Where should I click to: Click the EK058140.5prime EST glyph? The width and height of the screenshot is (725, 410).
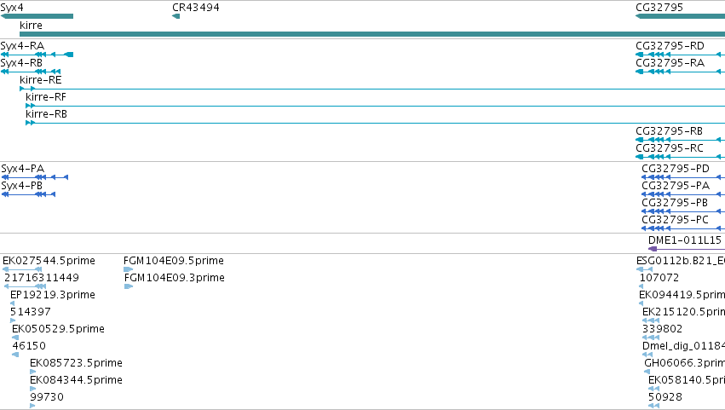point(653,389)
